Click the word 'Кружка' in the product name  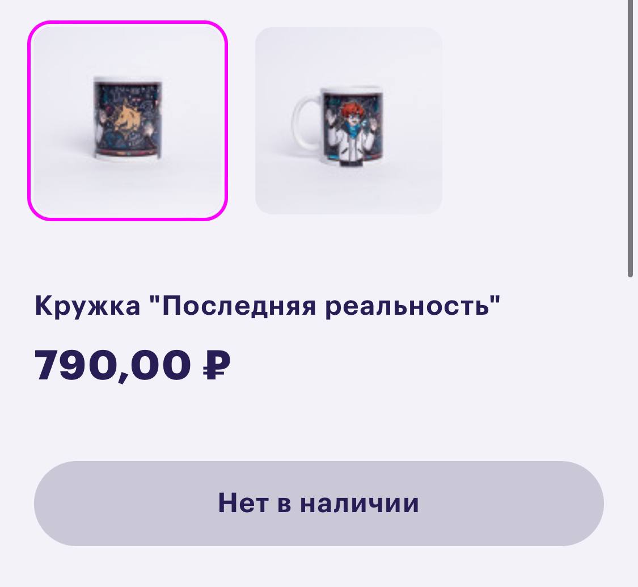click(87, 306)
